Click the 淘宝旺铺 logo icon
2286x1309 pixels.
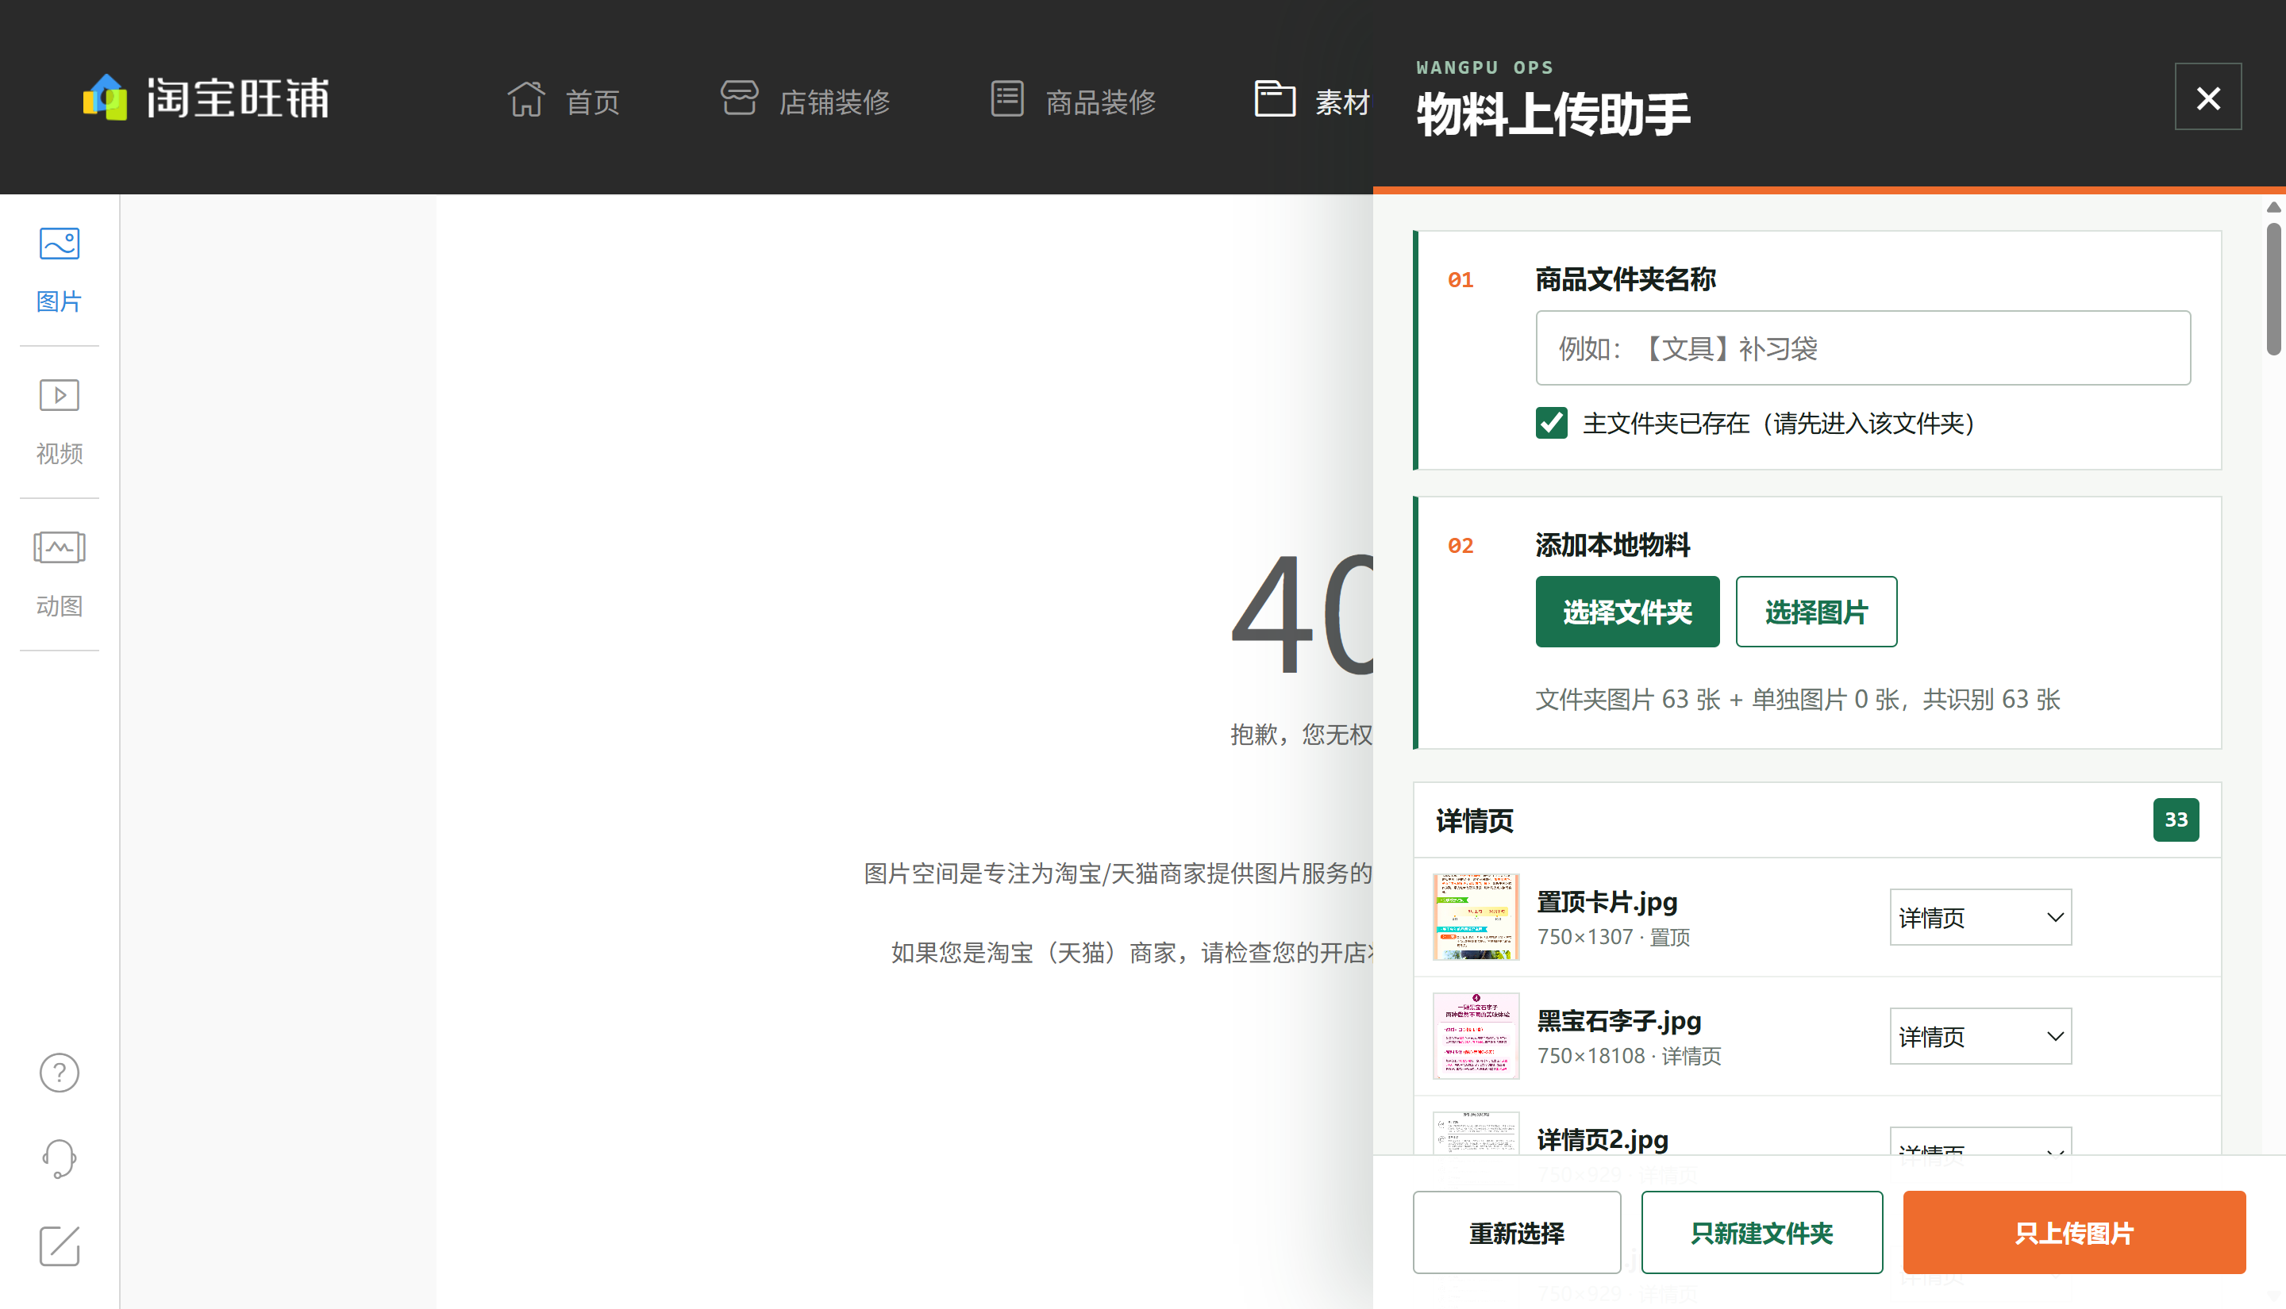pyautogui.click(x=104, y=97)
